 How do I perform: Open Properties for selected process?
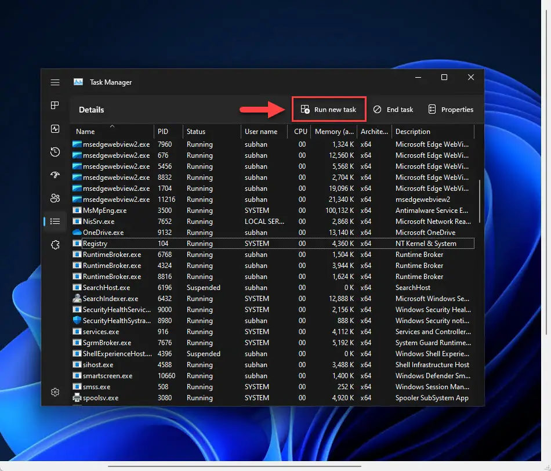point(451,110)
